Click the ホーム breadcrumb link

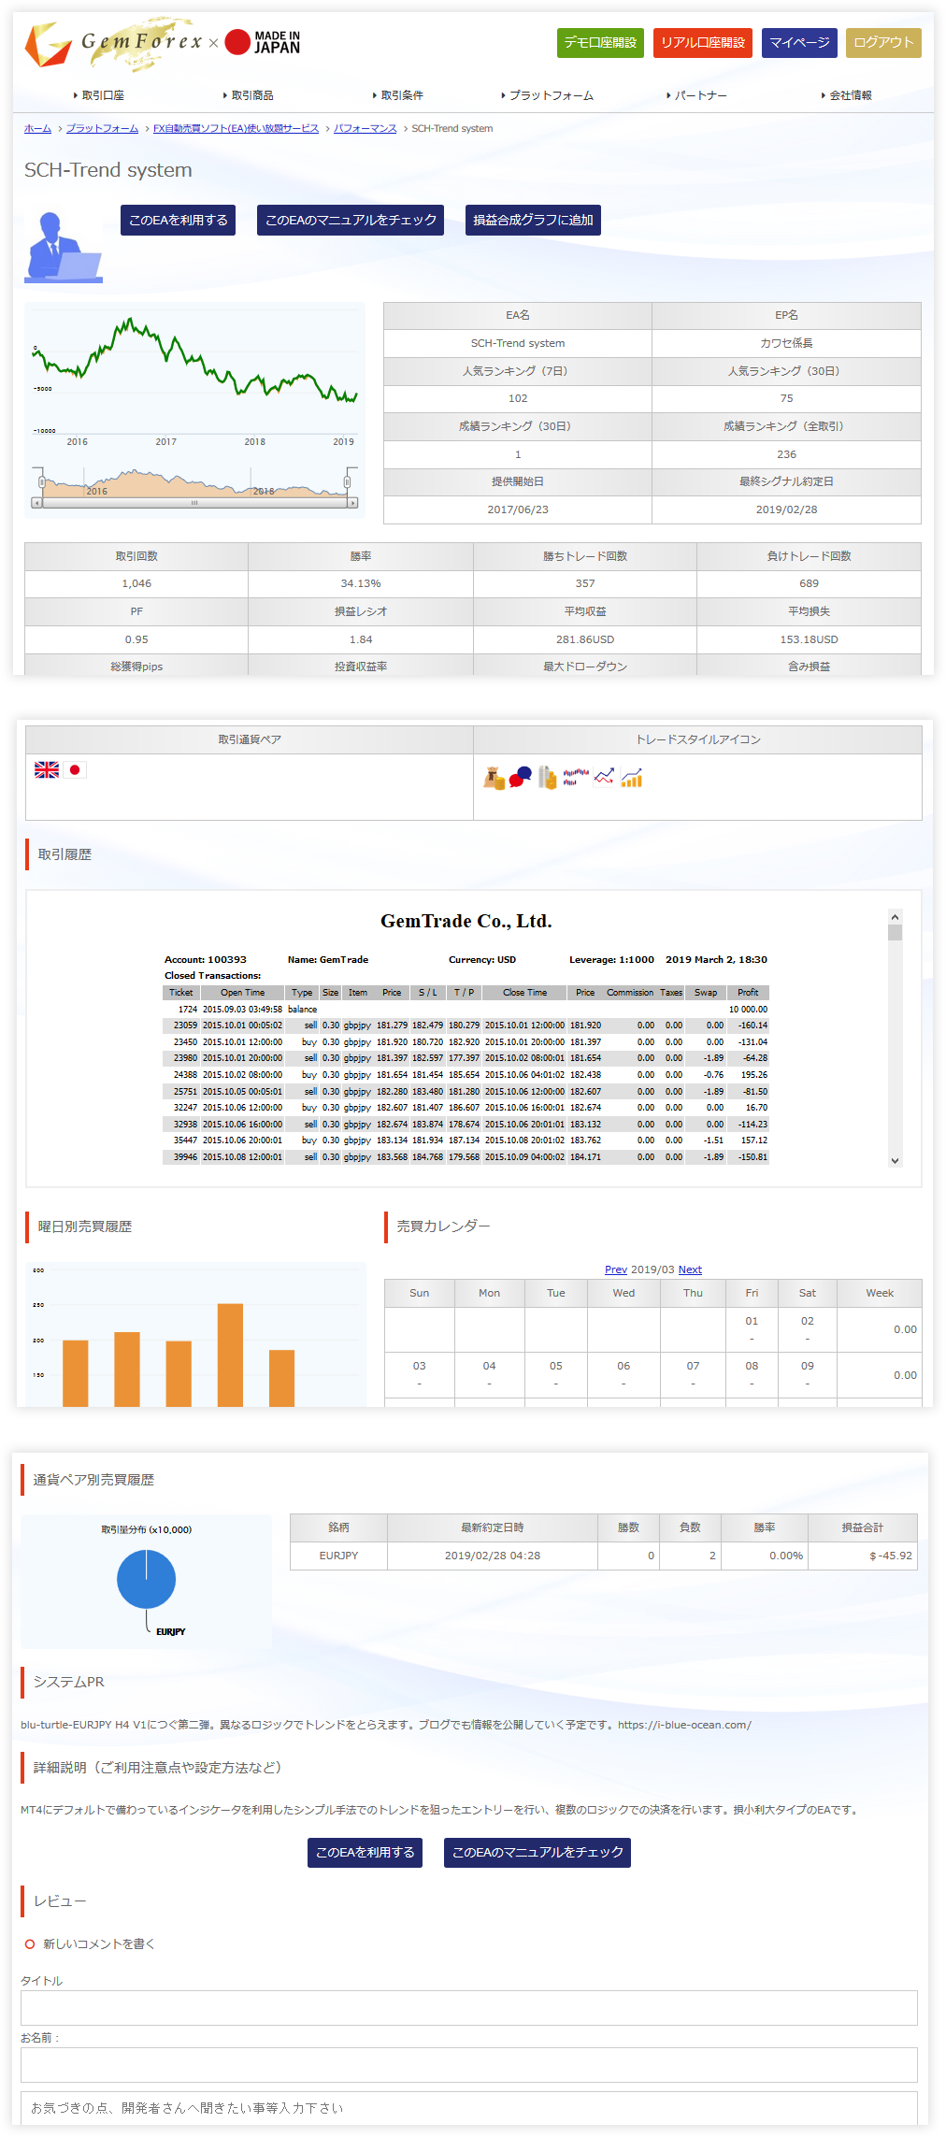pos(37,128)
